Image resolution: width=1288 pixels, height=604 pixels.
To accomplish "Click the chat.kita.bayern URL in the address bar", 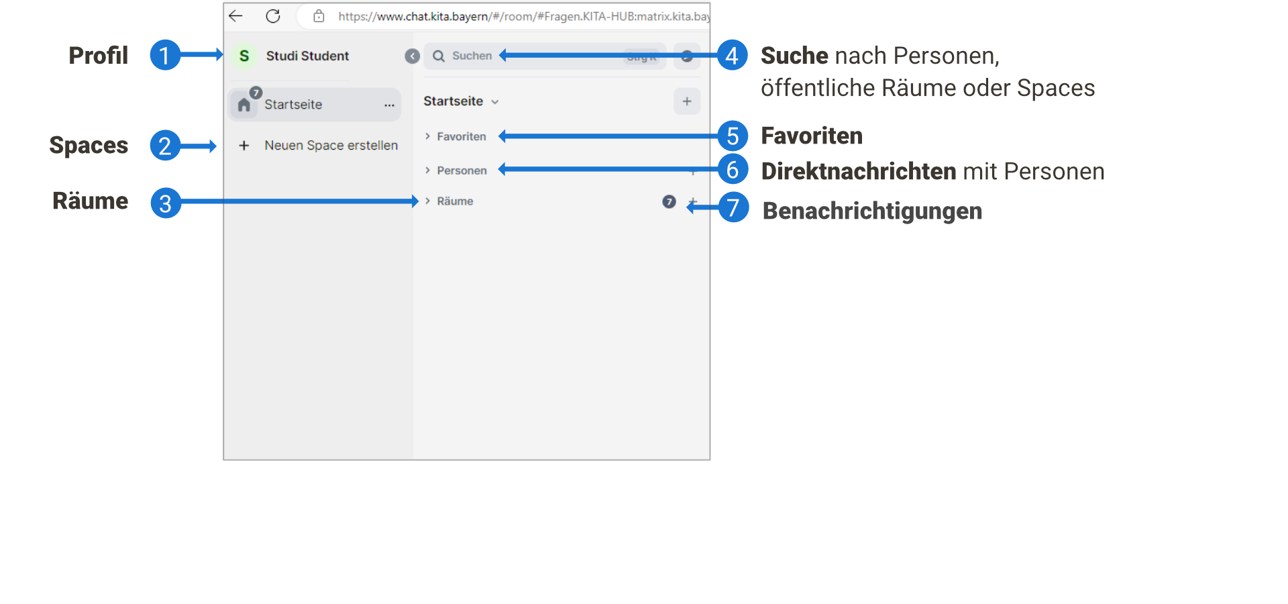I will click(524, 16).
